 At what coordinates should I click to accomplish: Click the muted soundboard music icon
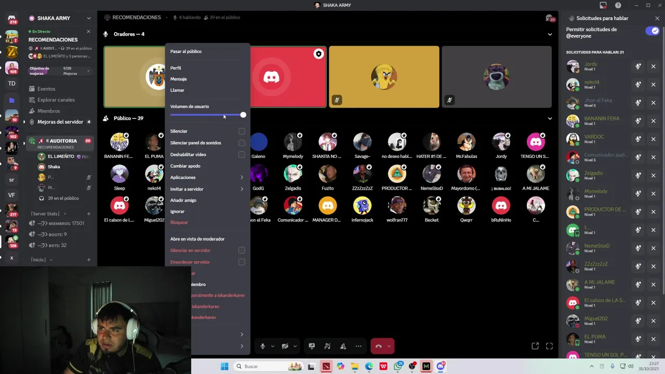327,346
